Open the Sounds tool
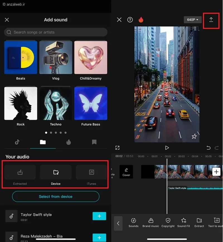The width and height of the screenshot is (223, 242). tap(133, 223)
